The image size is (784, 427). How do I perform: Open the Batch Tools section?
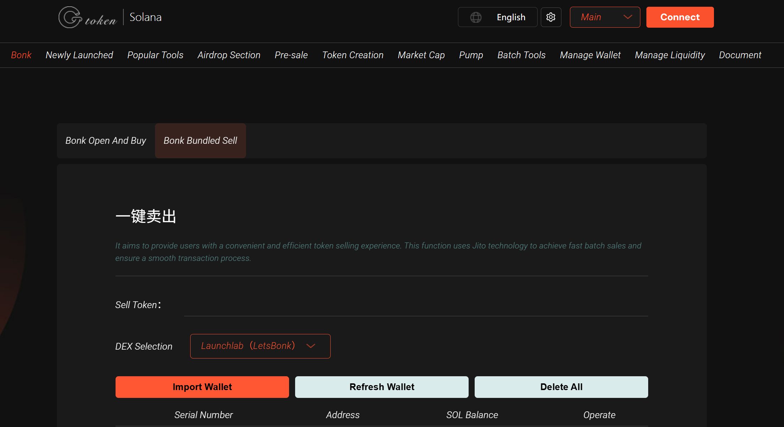click(521, 55)
